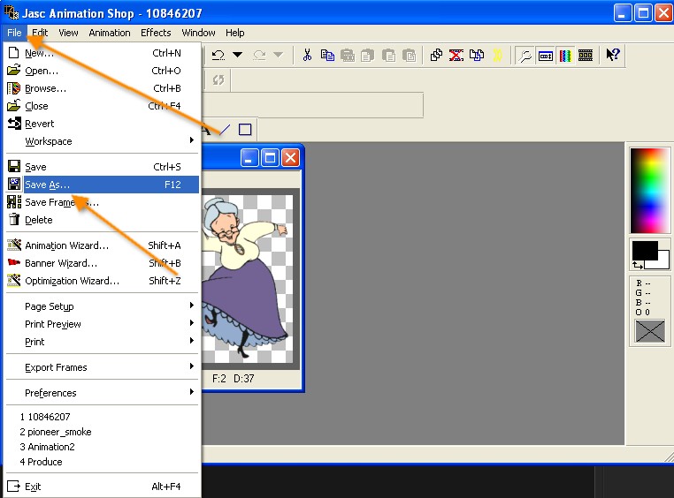Click the black foreground color swatch
This screenshot has height=498, width=674.
[x=644, y=250]
